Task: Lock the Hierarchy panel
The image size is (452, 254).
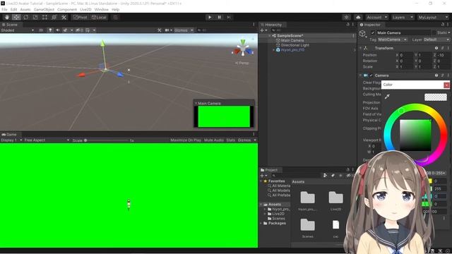Action: pos(347,25)
